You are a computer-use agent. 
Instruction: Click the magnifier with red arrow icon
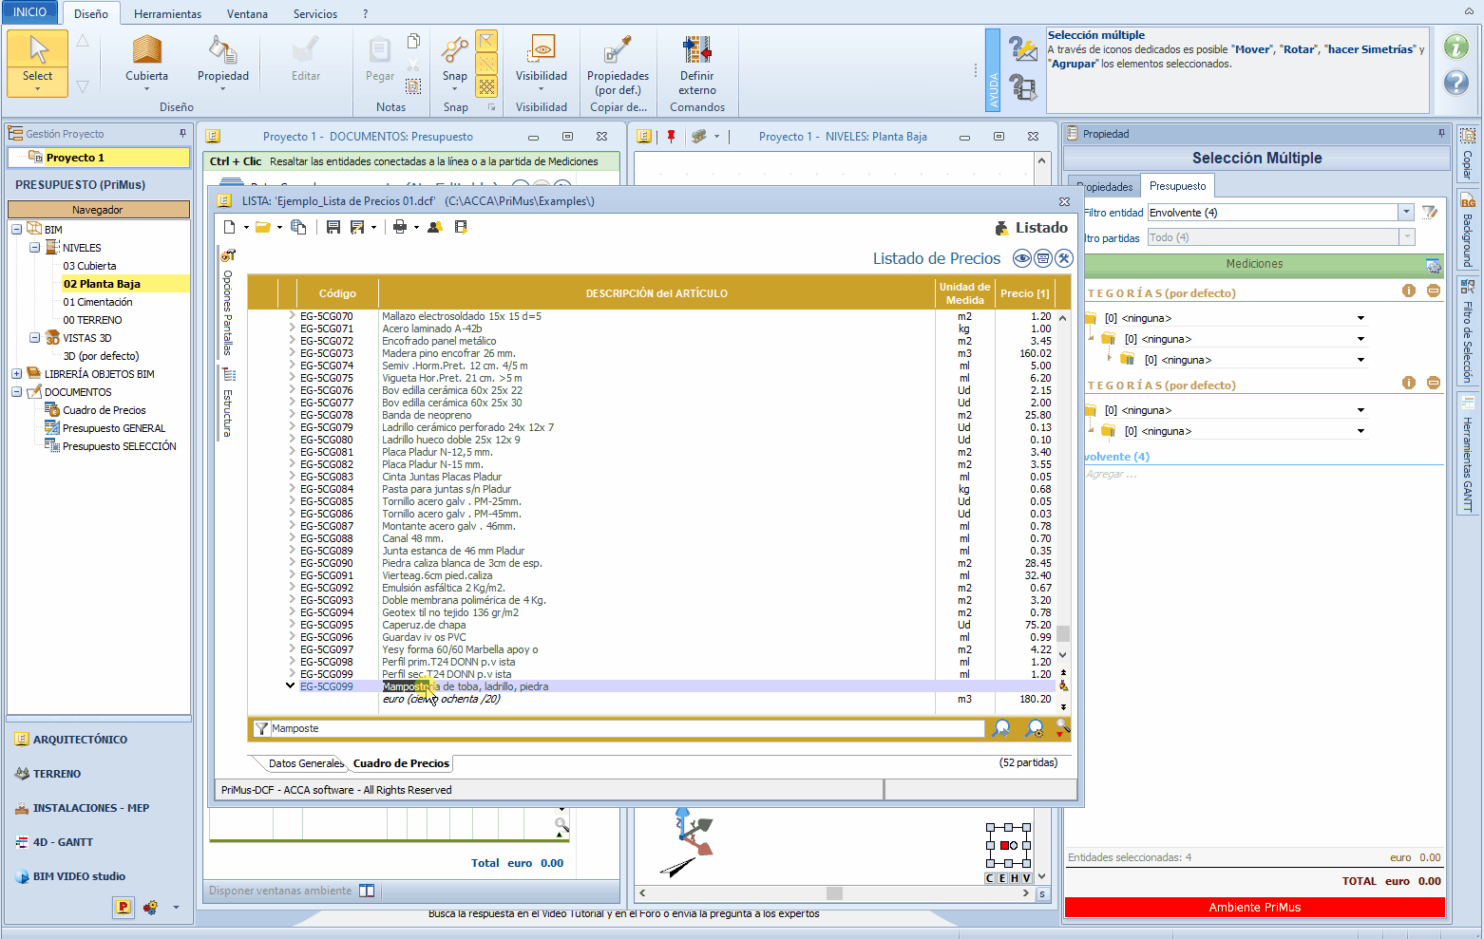[1062, 728]
